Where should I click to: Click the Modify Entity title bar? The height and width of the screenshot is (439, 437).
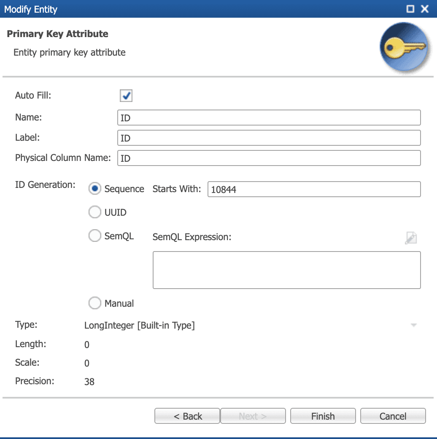pyautogui.click(x=202, y=9)
